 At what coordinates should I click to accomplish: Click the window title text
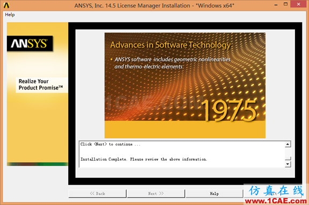pos(154,5)
